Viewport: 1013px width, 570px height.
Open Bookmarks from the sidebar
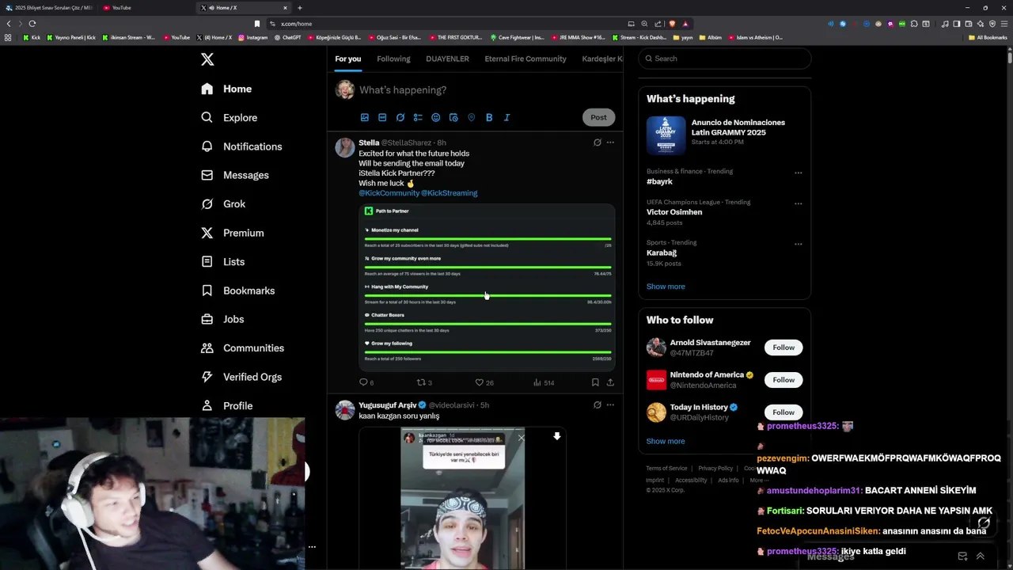[x=237, y=291]
